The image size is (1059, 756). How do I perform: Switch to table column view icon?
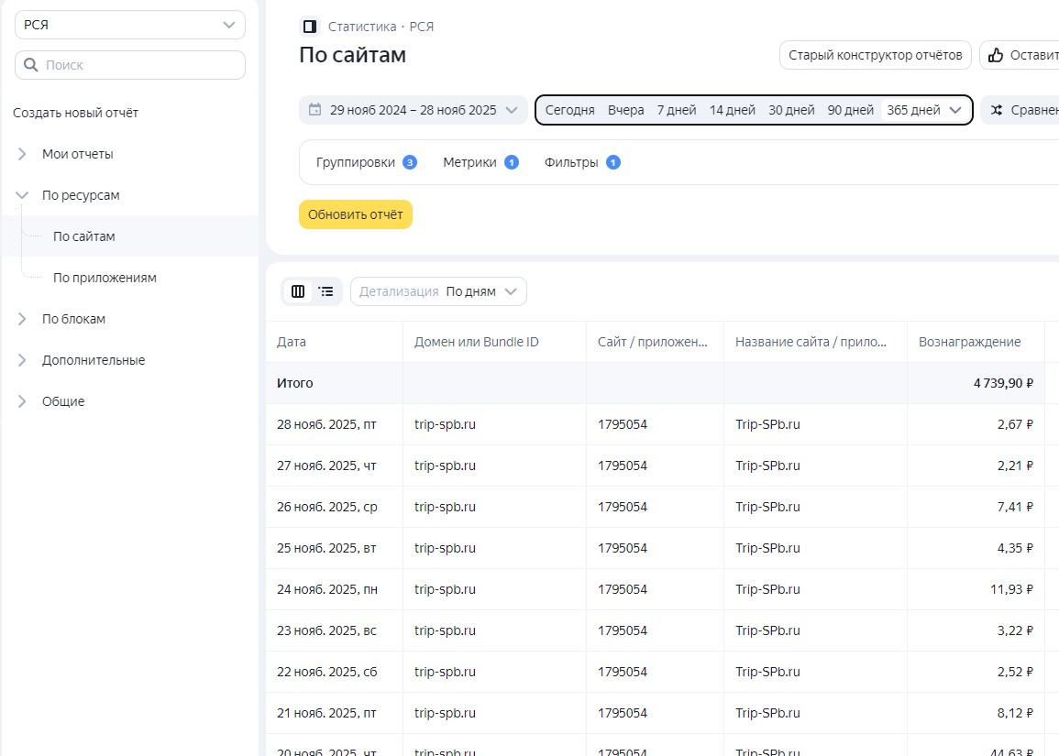tap(298, 291)
